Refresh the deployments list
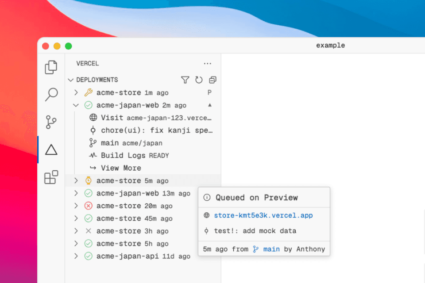Viewport: 425px width, 283px height. pyautogui.click(x=199, y=80)
